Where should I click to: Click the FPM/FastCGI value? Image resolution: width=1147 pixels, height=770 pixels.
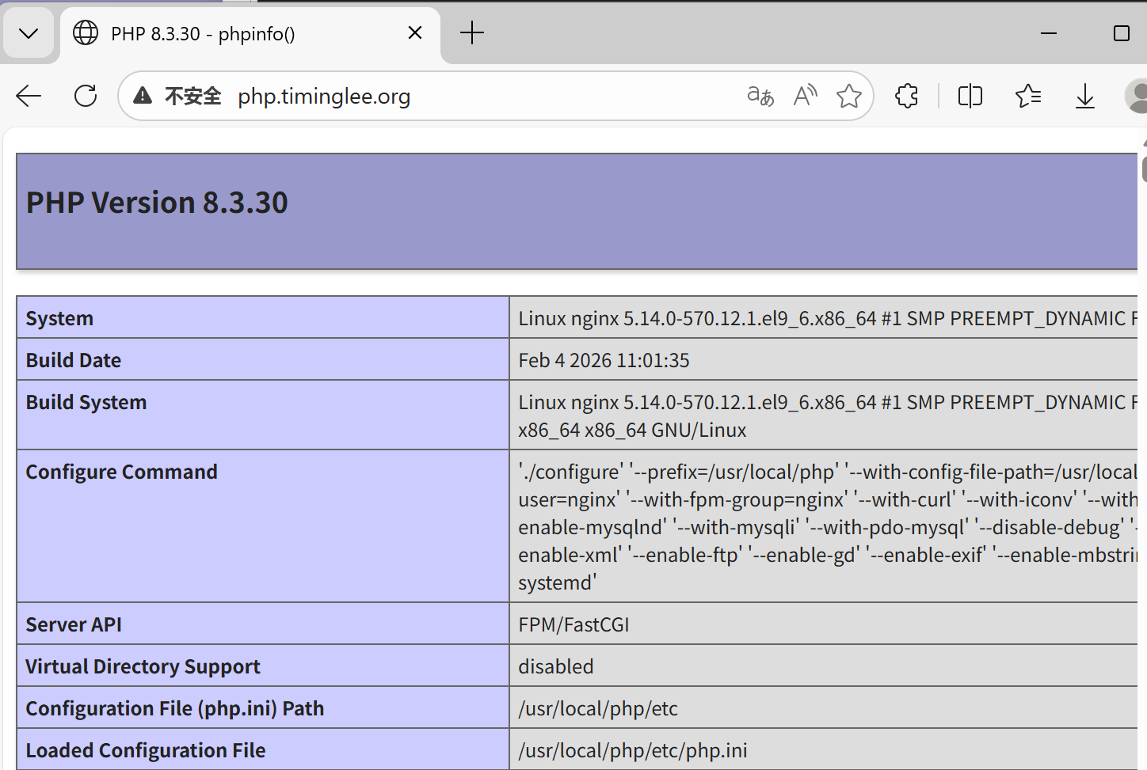(573, 624)
